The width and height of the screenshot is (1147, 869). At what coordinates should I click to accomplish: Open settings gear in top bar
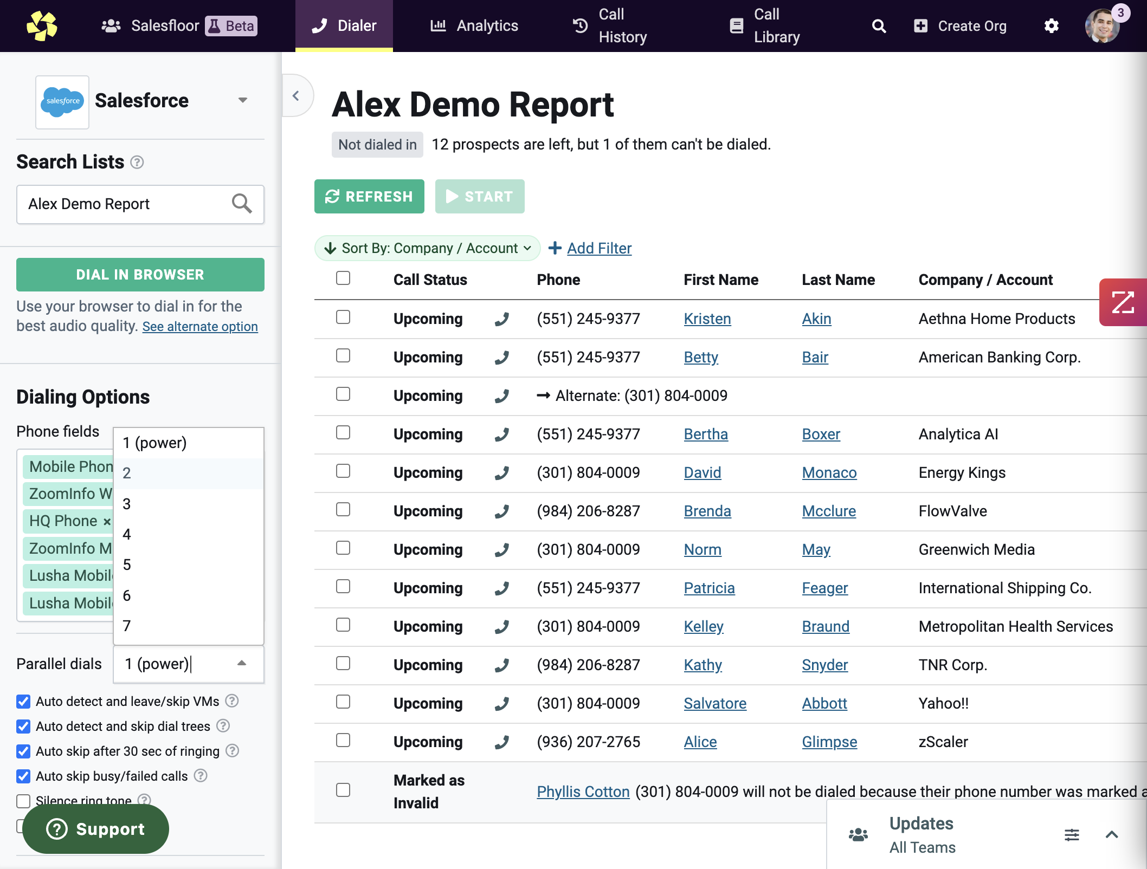click(1051, 26)
